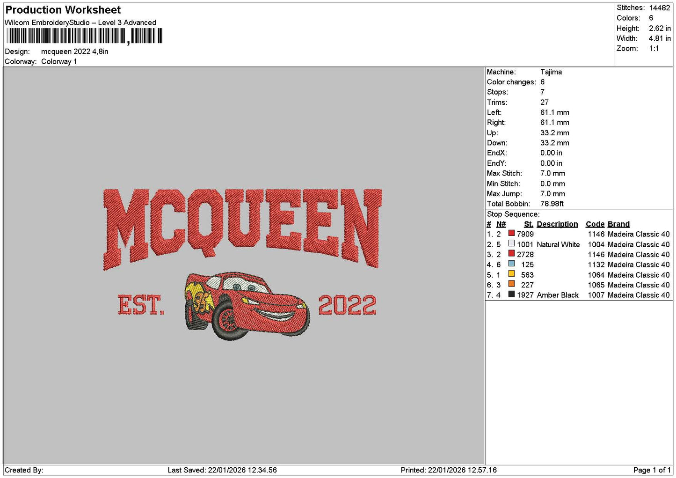676x478 pixels.
Task: Click the Width value 4.81 in
Action: (x=660, y=38)
